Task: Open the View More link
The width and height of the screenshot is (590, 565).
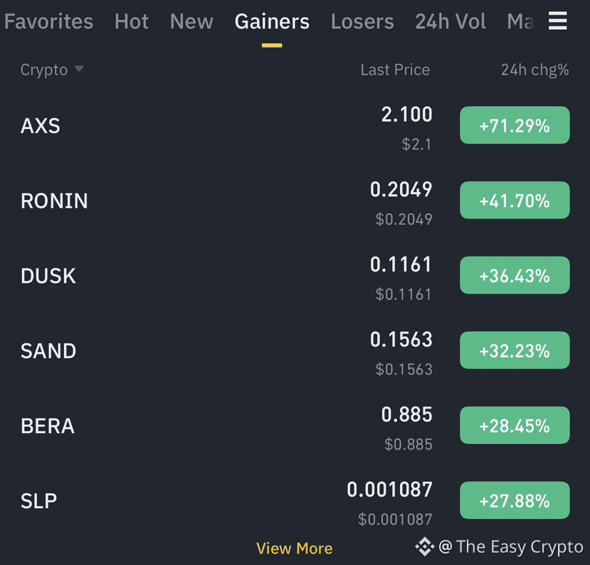Action: click(x=294, y=549)
